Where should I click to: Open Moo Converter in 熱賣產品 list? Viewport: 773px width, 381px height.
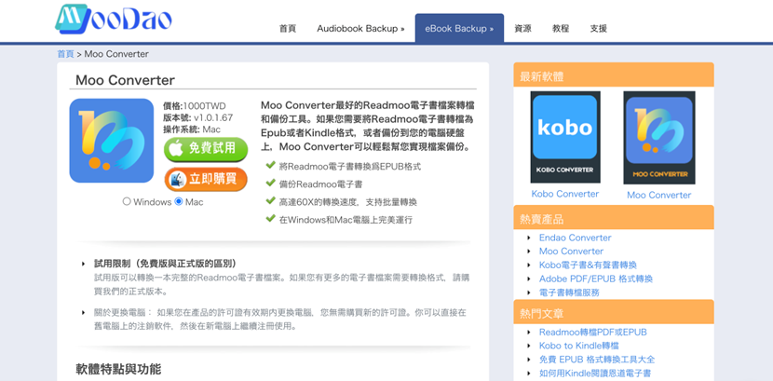tap(571, 251)
